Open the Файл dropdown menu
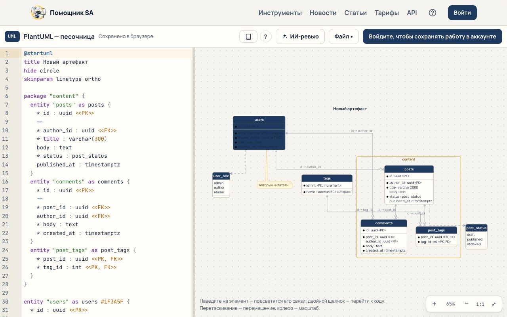 pos(343,36)
